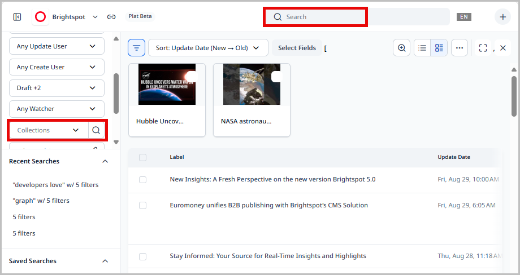Collapse the Recent Searches section
520x275 pixels.
[x=105, y=161]
